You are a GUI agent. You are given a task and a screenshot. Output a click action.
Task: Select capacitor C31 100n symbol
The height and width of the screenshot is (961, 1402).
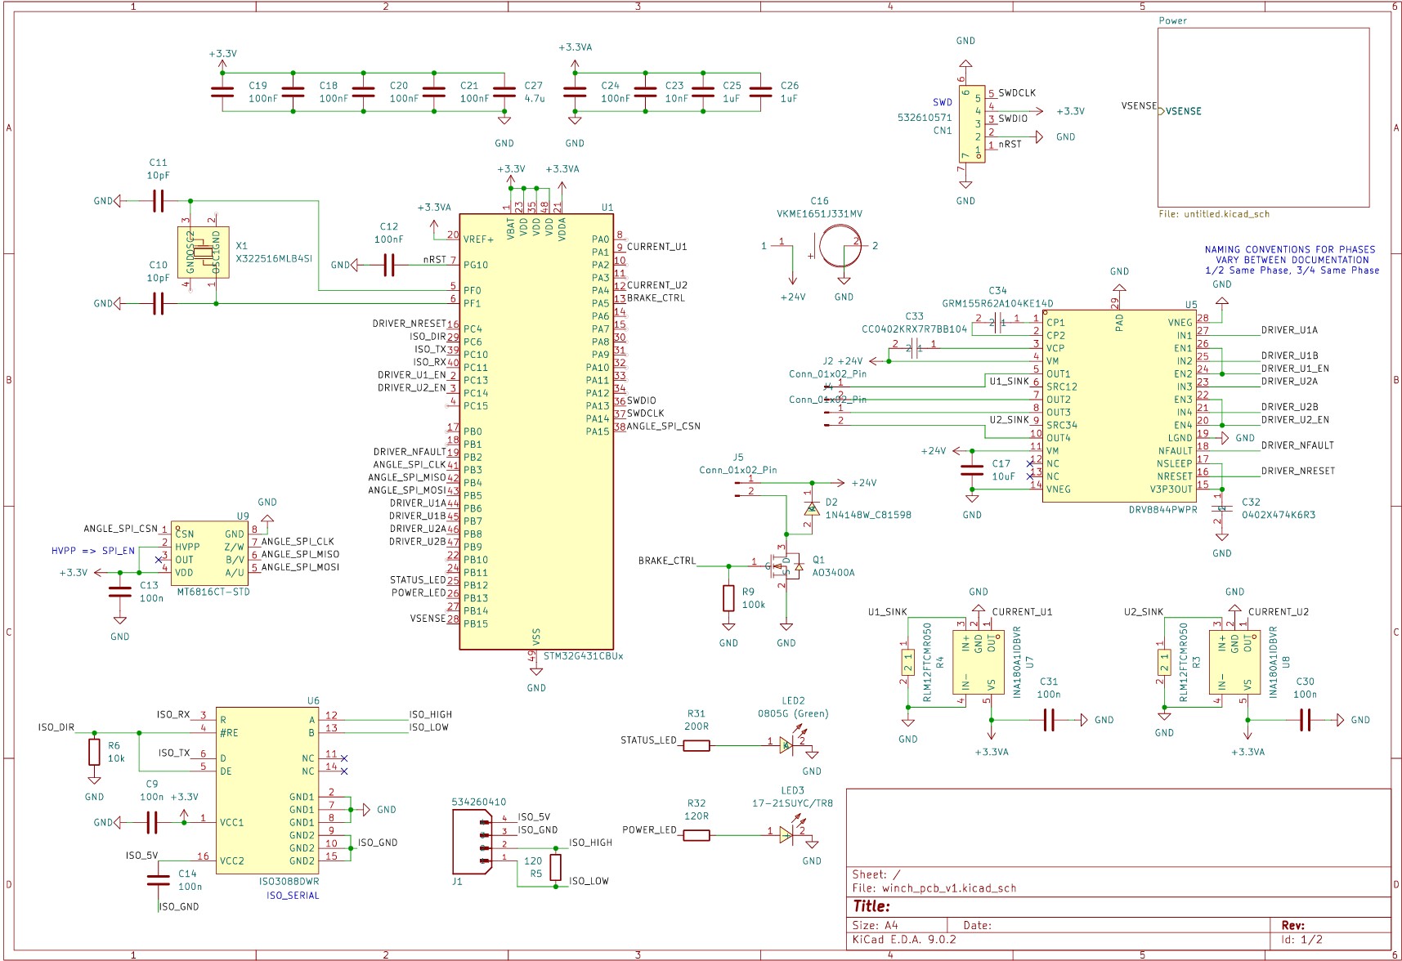[1049, 720]
